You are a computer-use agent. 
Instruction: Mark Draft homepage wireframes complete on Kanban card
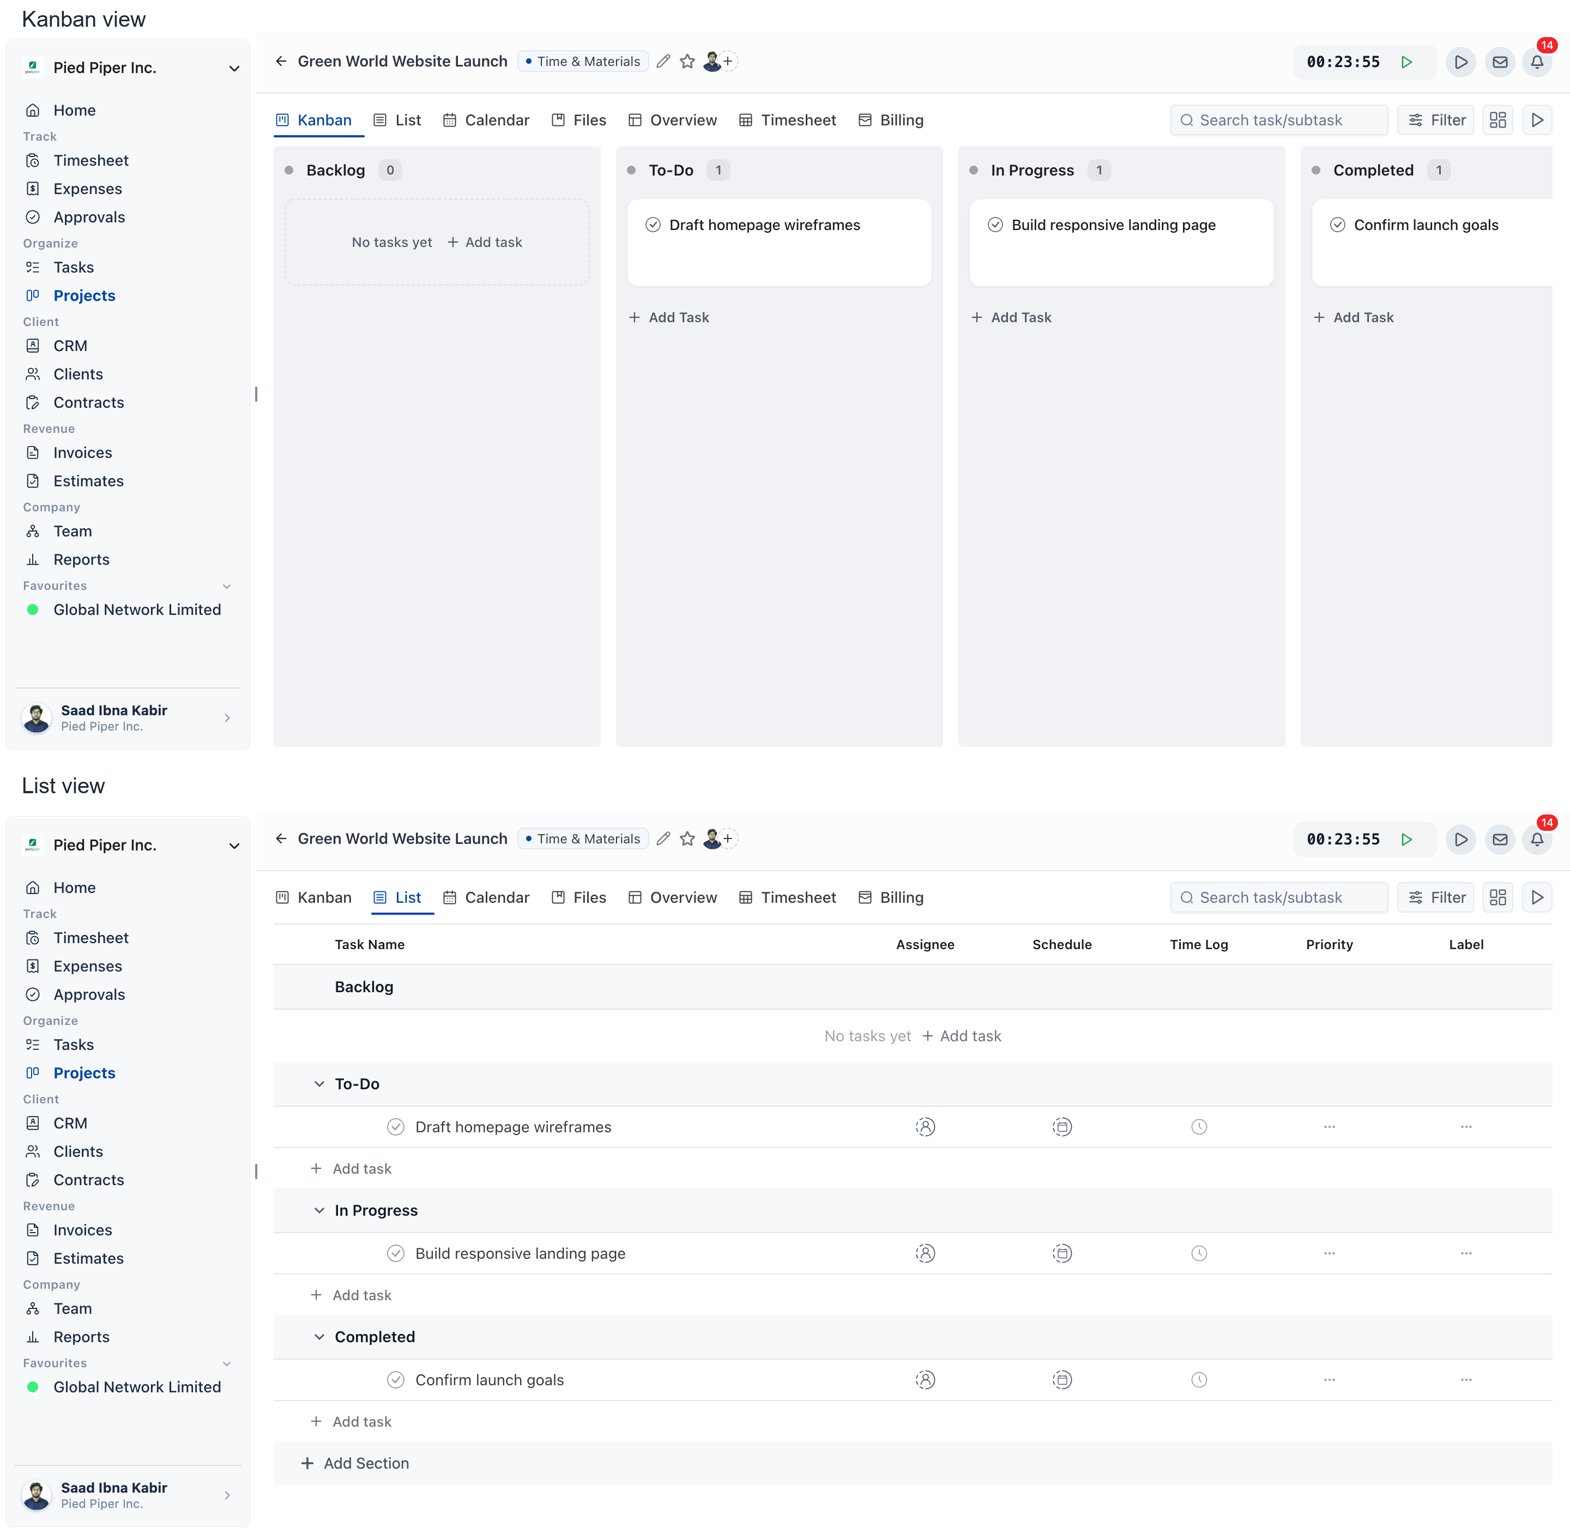653,225
